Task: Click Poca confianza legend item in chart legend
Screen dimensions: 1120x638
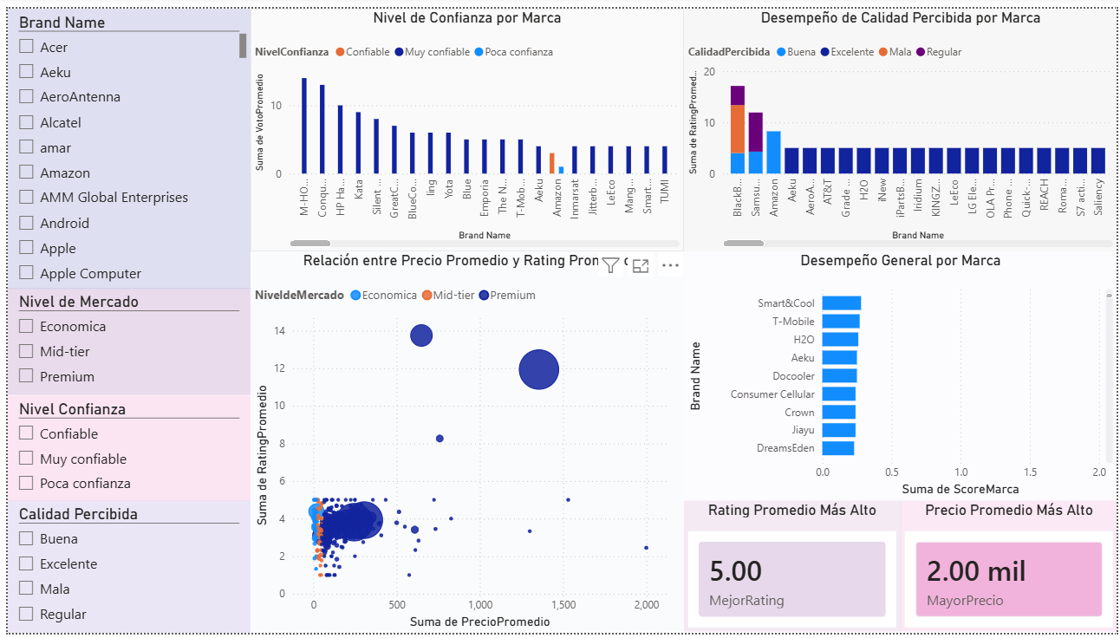Action: (514, 52)
